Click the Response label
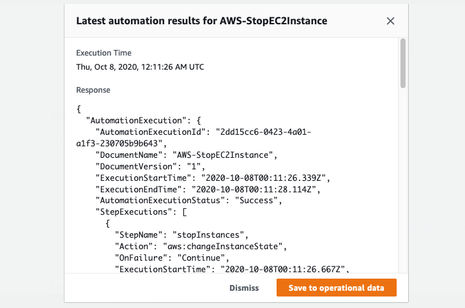This screenshot has width=465, height=308. [93, 90]
